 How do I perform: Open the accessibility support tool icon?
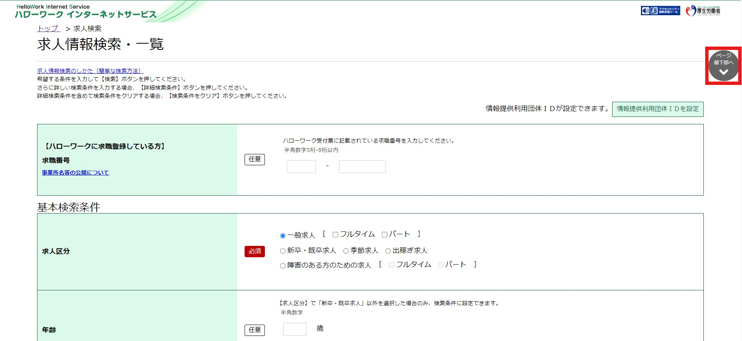660,11
